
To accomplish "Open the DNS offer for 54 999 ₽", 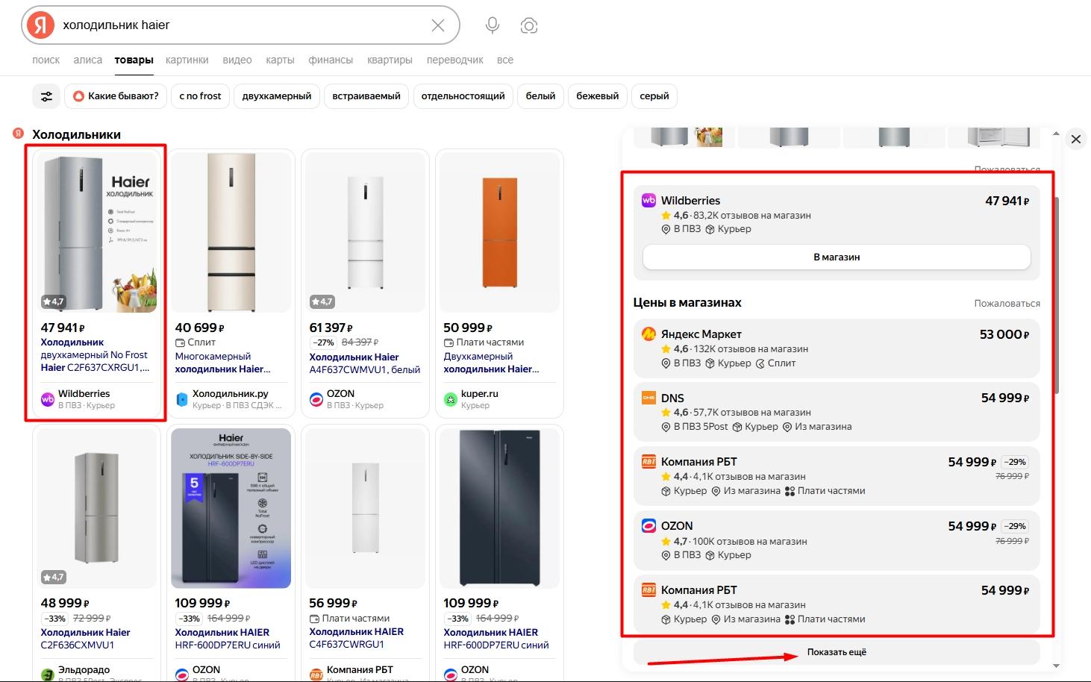I will (837, 412).
